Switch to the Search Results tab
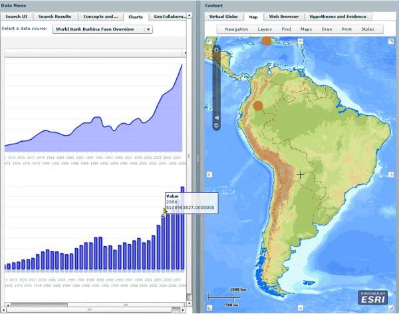Viewport: 399px width, 314px height. tap(55, 16)
